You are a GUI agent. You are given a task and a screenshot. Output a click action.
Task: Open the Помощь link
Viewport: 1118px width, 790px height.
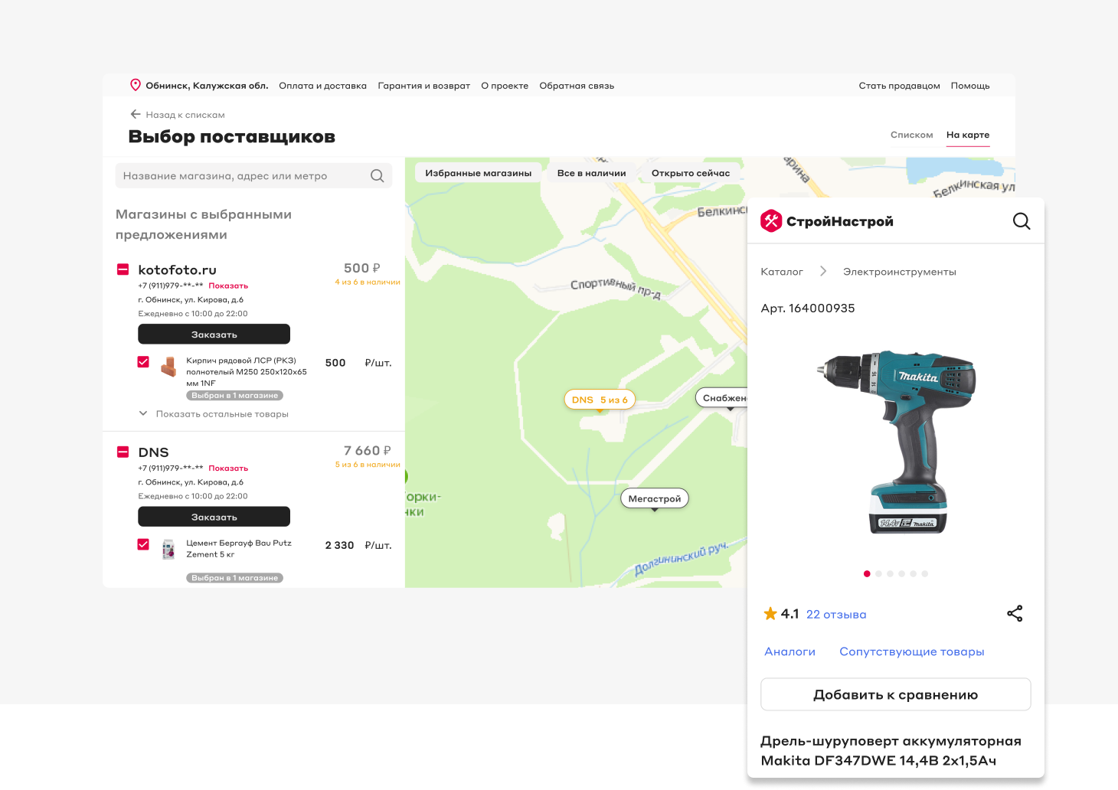(x=970, y=86)
